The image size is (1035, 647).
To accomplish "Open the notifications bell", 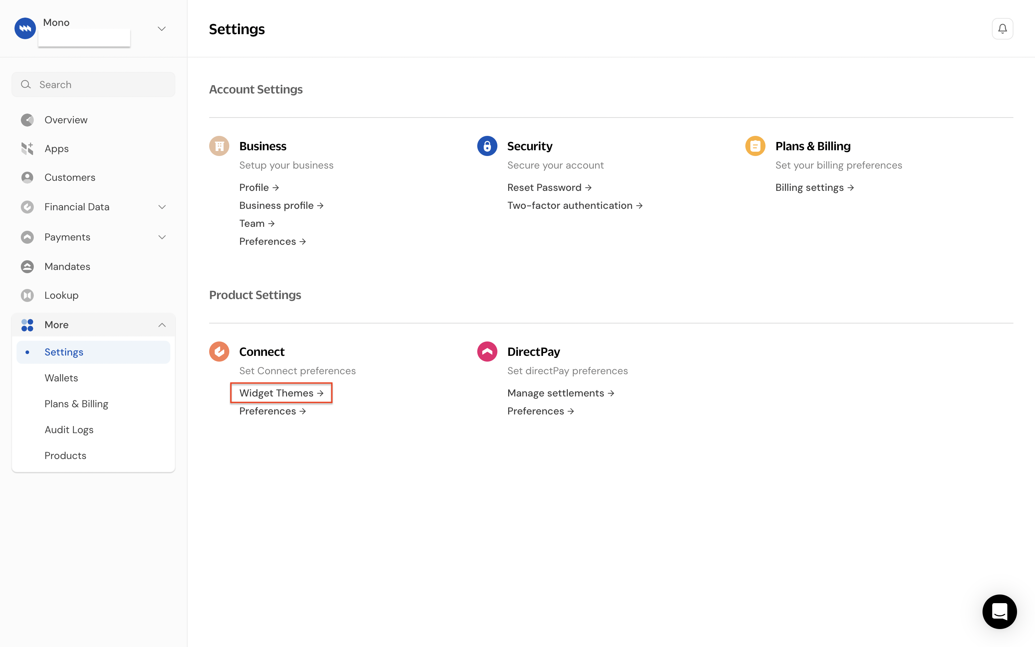I will pos(1002,29).
